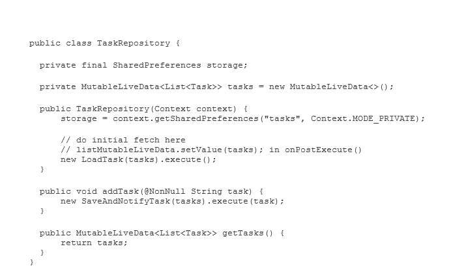The height and width of the screenshot is (279, 466).
Task: Click the Context context parameter
Action: tap(195, 109)
